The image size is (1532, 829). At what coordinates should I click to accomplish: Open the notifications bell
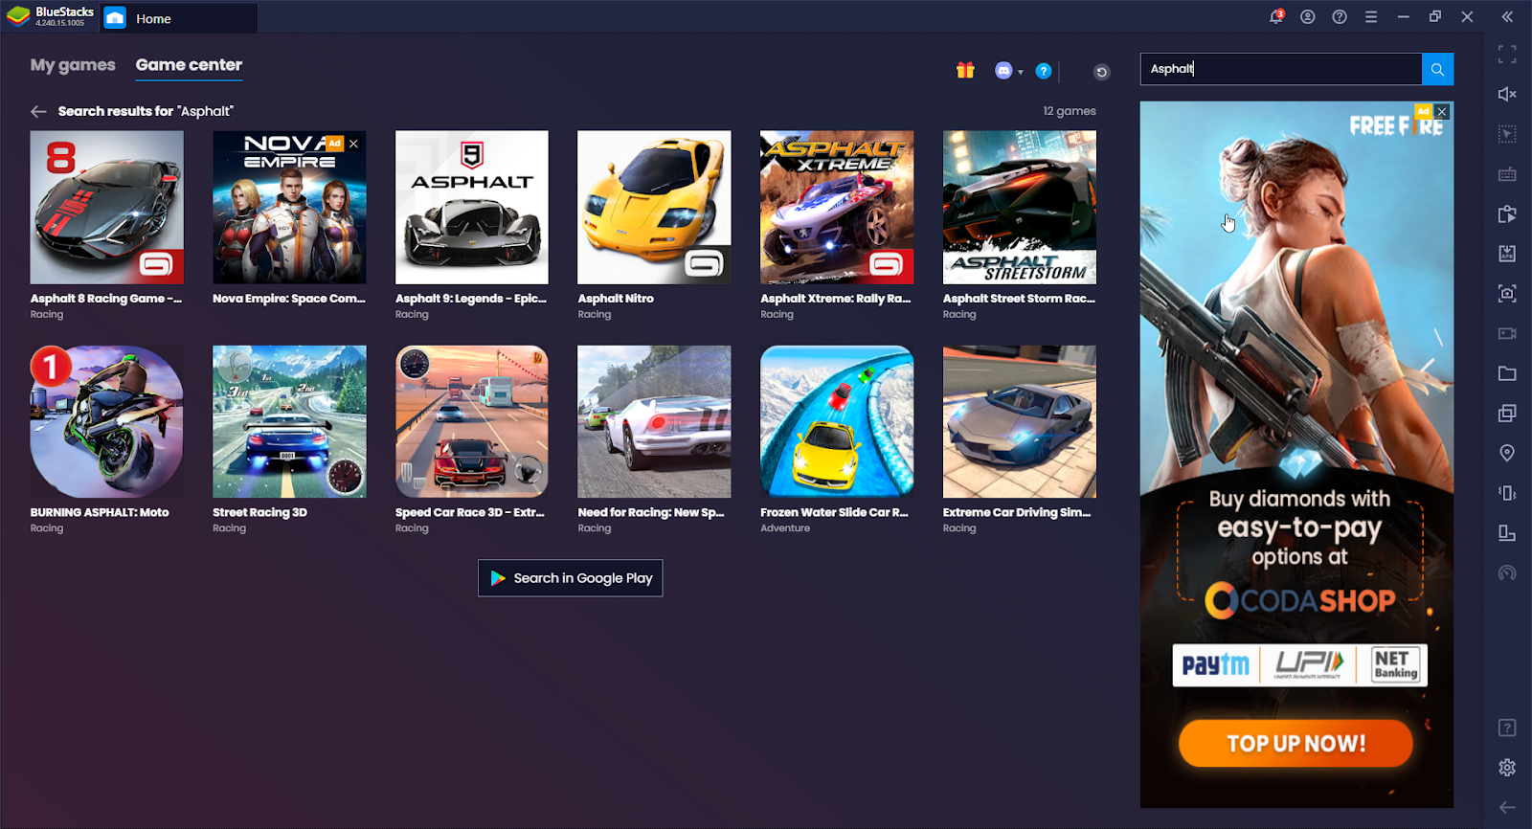(x=1275, y=16)
